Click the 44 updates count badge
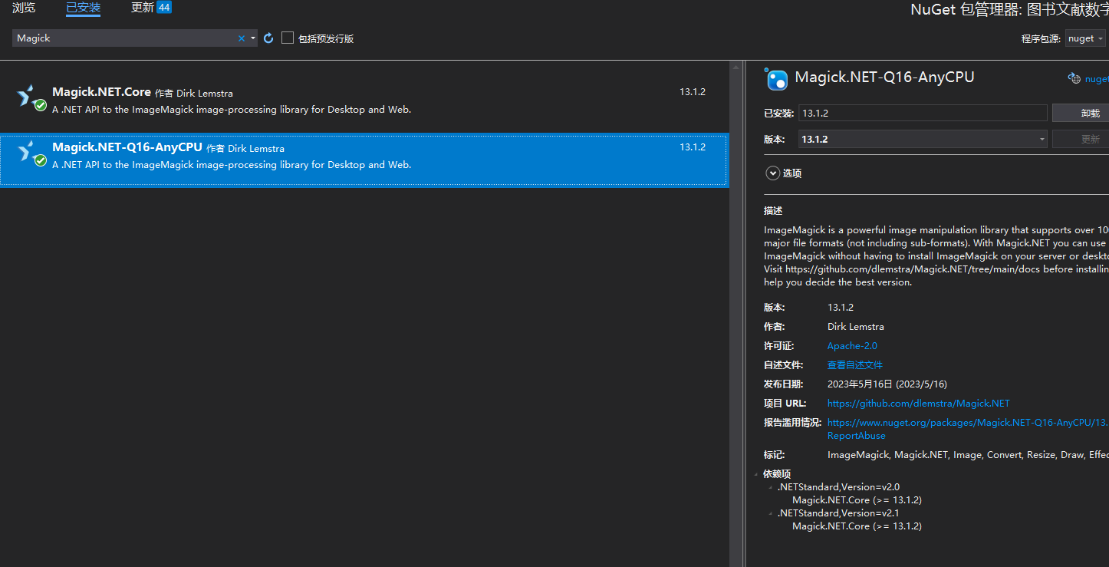This screenshot has width=1109, height=567. coord(164,8)
